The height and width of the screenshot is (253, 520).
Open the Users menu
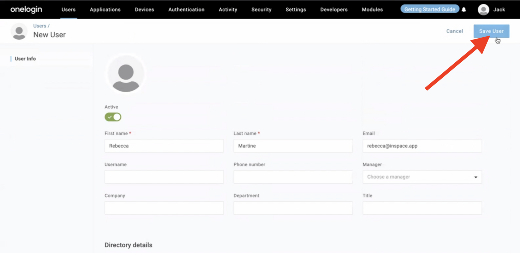pyautogui.click(x=68, y=10)
